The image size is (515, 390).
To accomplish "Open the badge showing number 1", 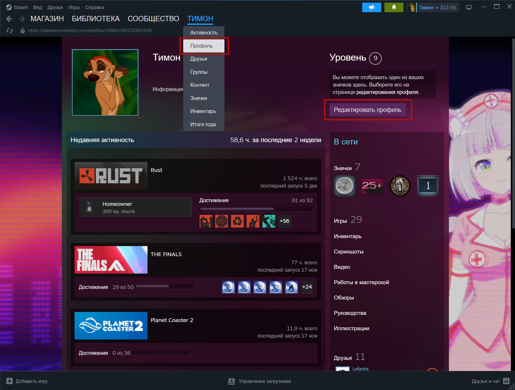I will coord(428,186).
